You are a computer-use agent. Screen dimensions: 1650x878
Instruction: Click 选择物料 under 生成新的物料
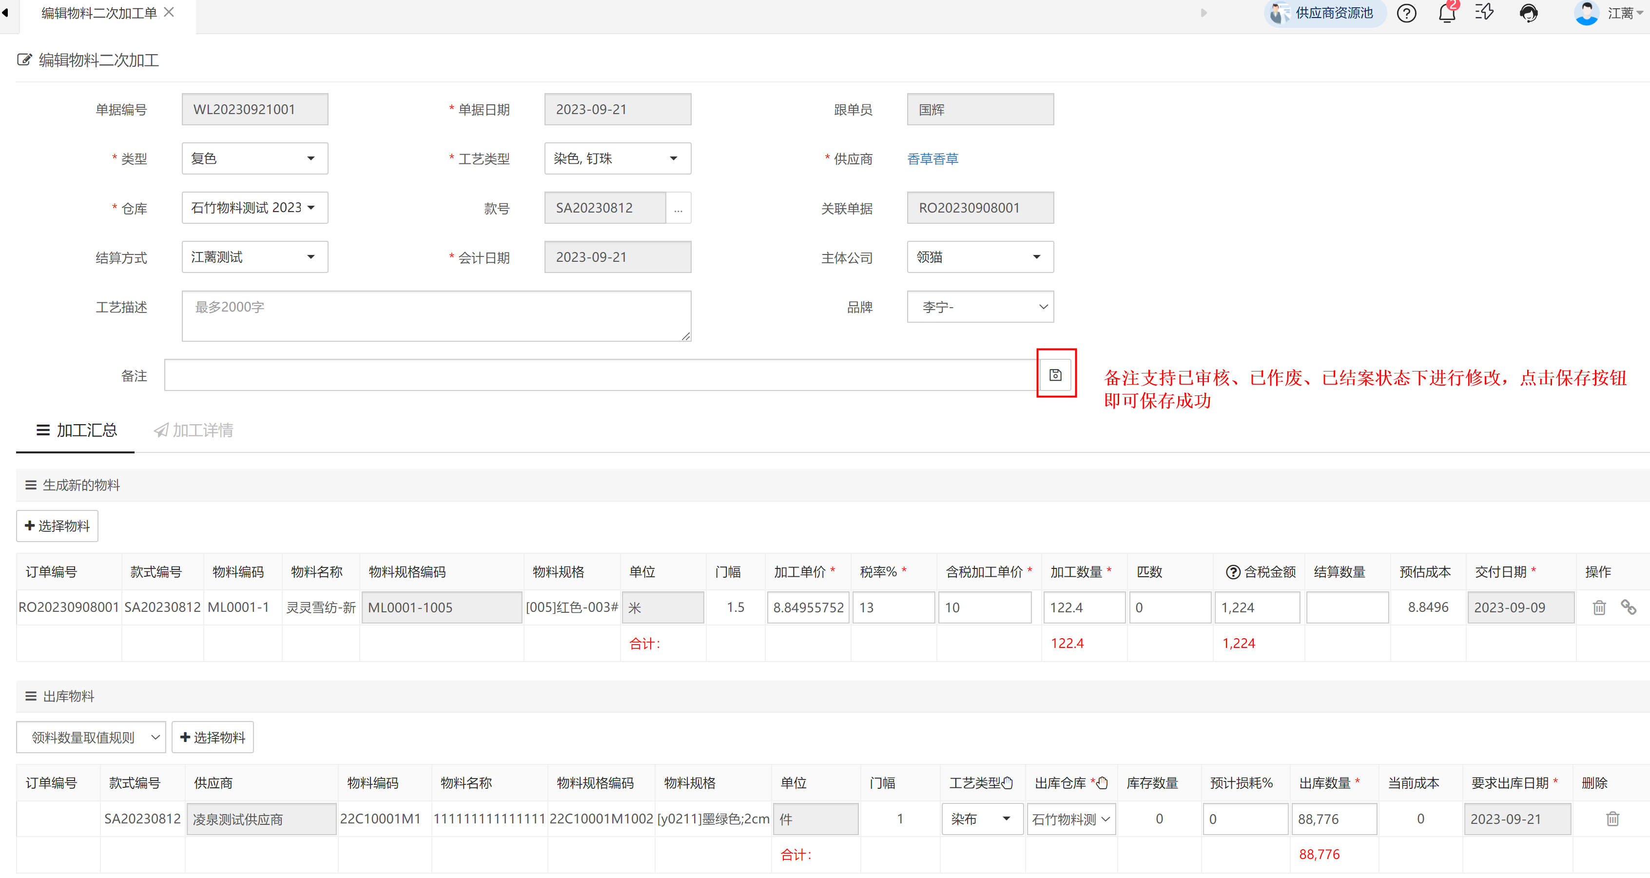57,526
